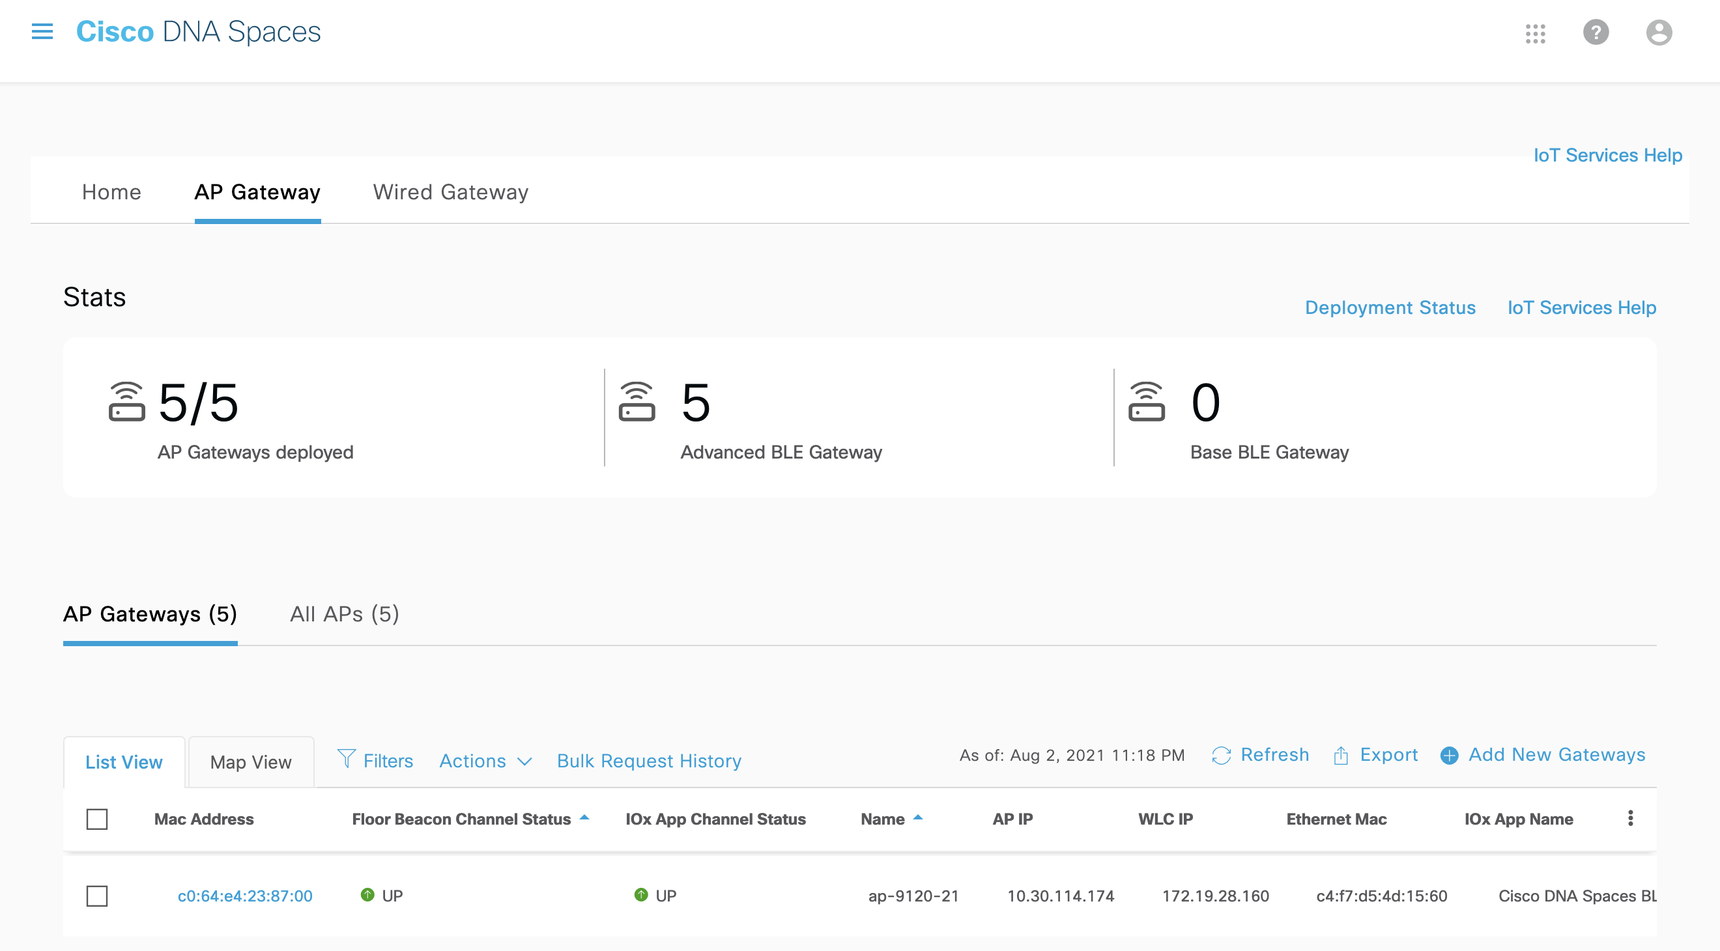1720x951 pixels.
Task: Switch to the All APs (5) tab
Action: 345,614
